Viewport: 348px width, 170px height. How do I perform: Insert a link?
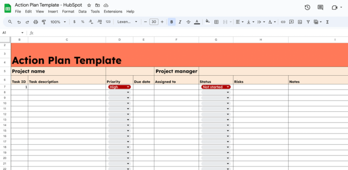(283, 22)
